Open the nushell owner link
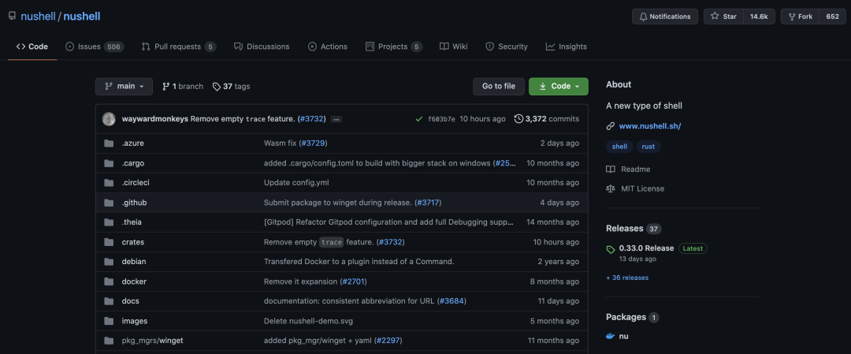851x354 pixels. [38, 17]
